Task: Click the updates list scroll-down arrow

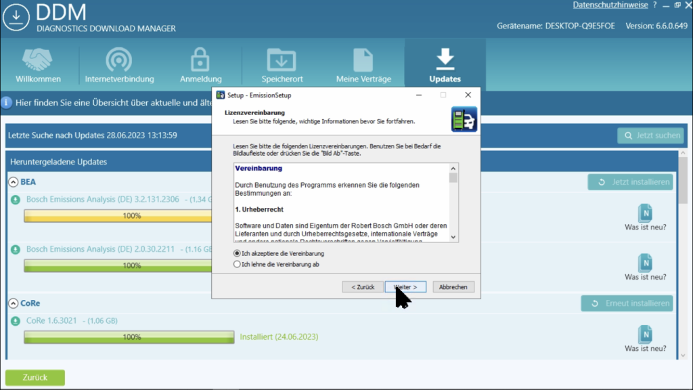Action: point(683,355)
